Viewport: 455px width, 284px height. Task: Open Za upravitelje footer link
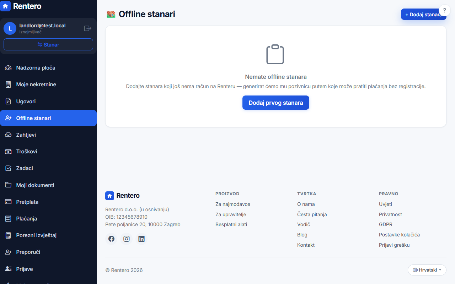tap(231, 214)
